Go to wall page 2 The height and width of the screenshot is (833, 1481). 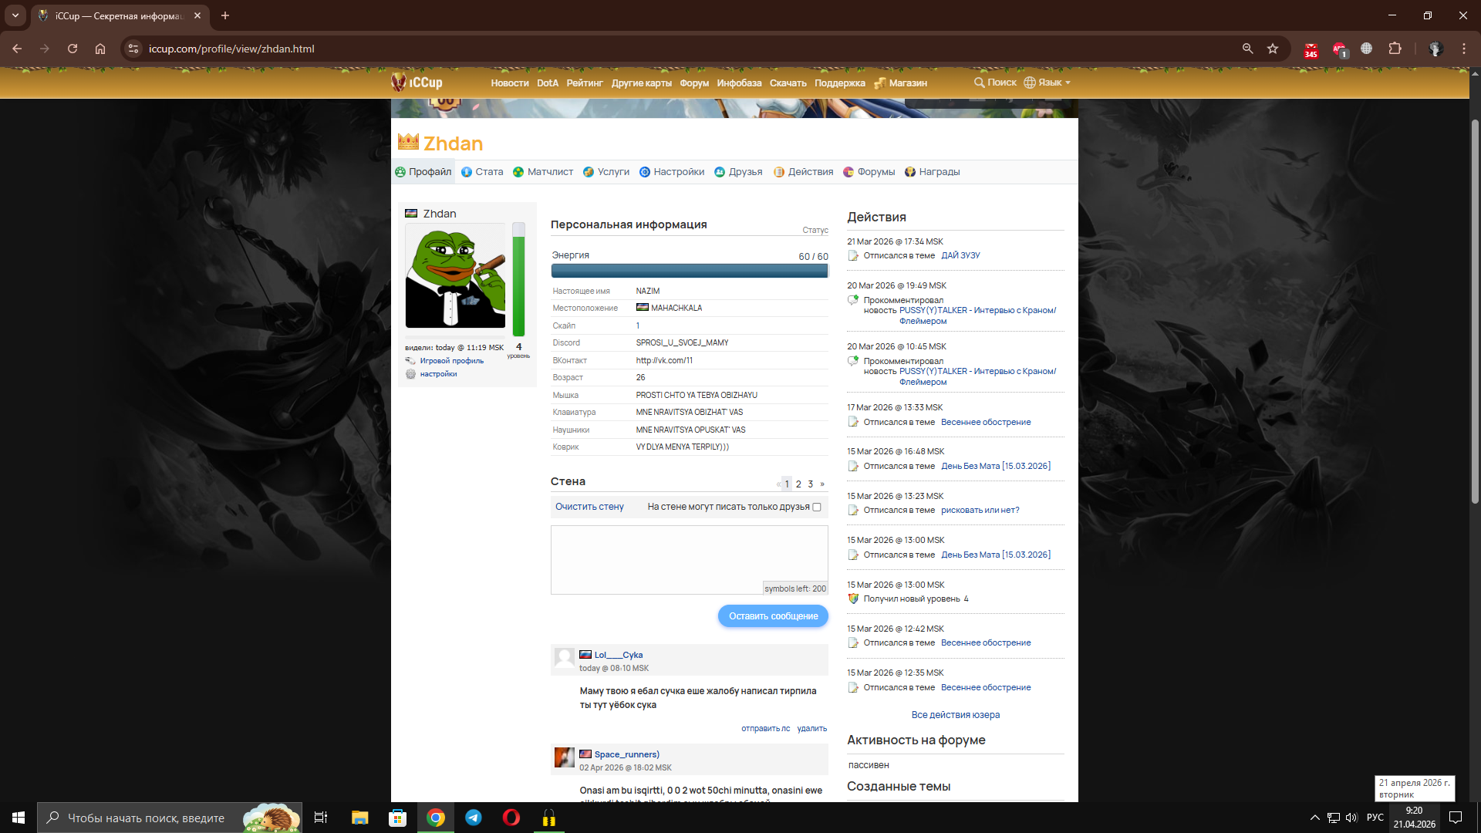click(x=798, y=484)
